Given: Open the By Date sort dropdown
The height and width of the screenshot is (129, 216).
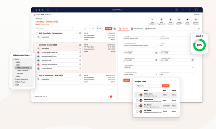Looking at the screenshot, I should (100, 28).
